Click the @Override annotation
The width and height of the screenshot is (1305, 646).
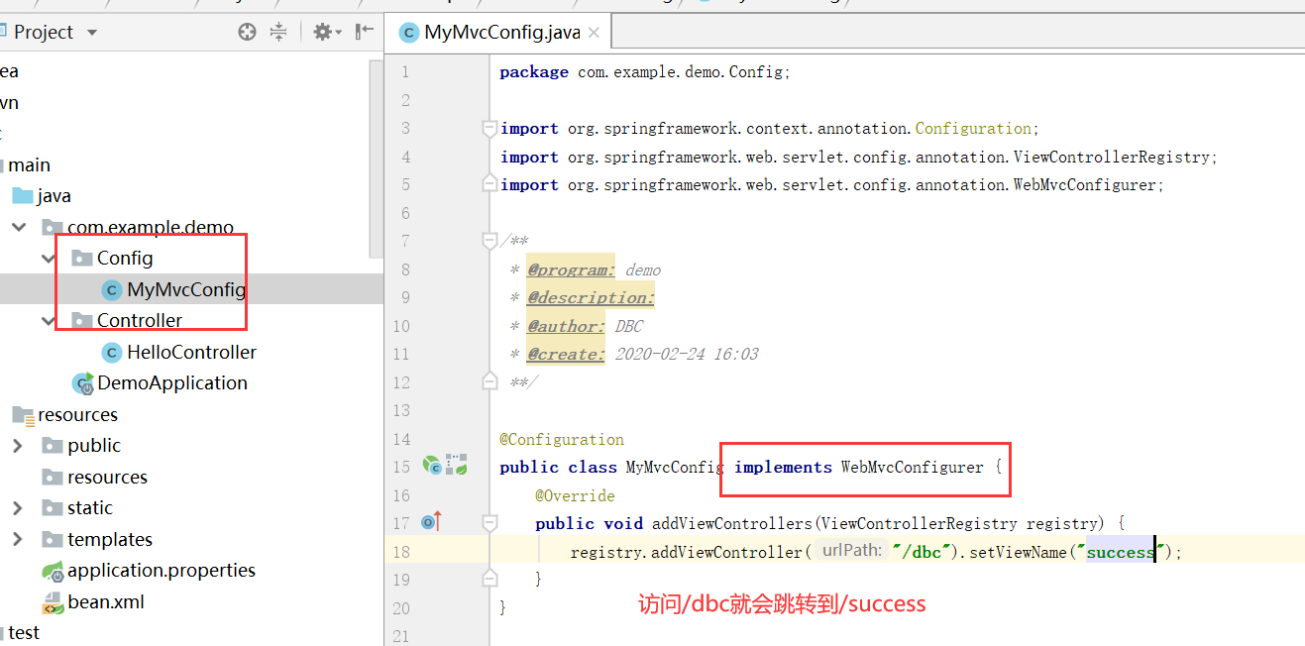575,495
